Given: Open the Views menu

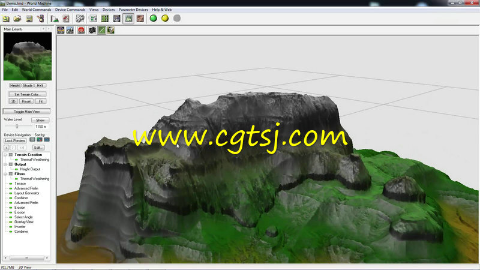Looking at the screenshot, I should pos(94,10).
